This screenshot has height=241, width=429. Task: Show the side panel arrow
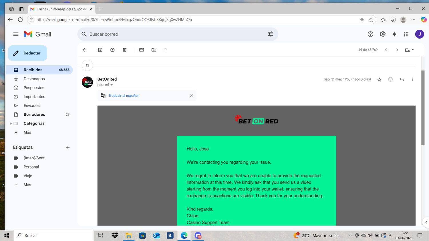pyautogui.click(x=426, y=222)
